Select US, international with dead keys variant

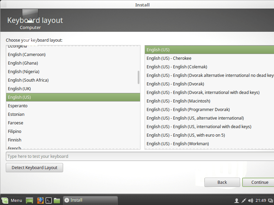pos(209,127)
